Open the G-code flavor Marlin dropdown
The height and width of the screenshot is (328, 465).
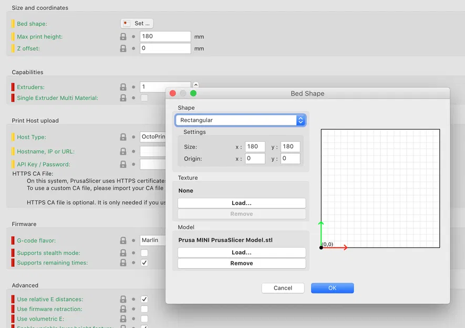click(153, 240)
